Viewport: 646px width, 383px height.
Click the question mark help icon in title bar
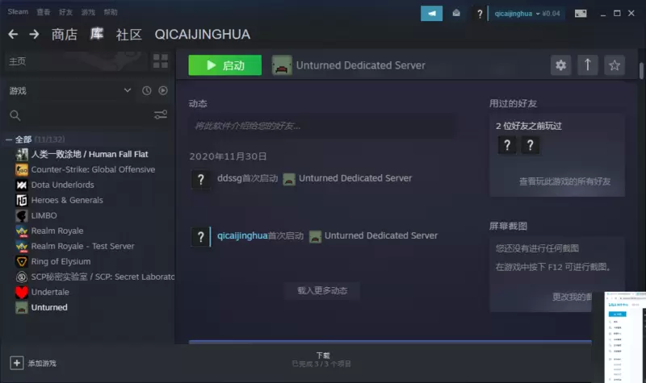pos(480,14)
